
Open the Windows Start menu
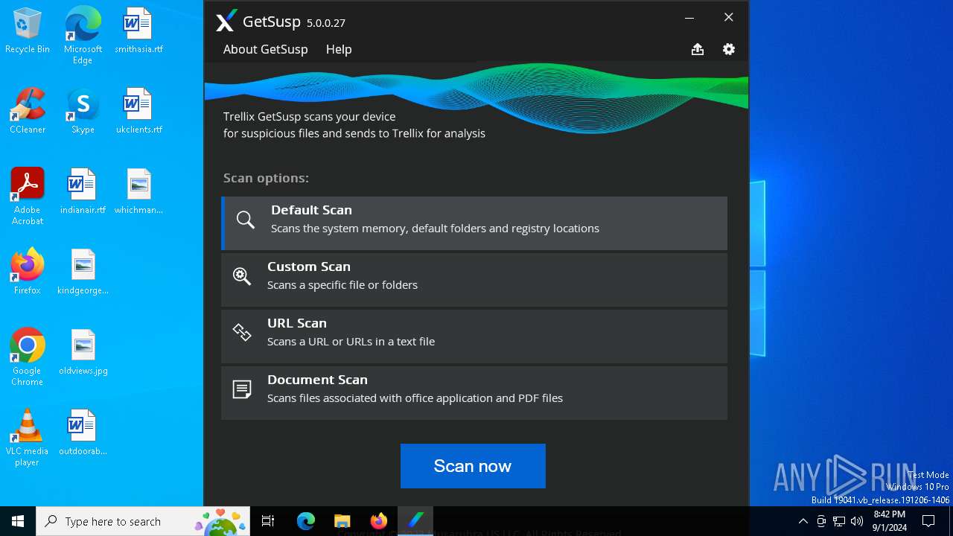[x=18, y=521]
